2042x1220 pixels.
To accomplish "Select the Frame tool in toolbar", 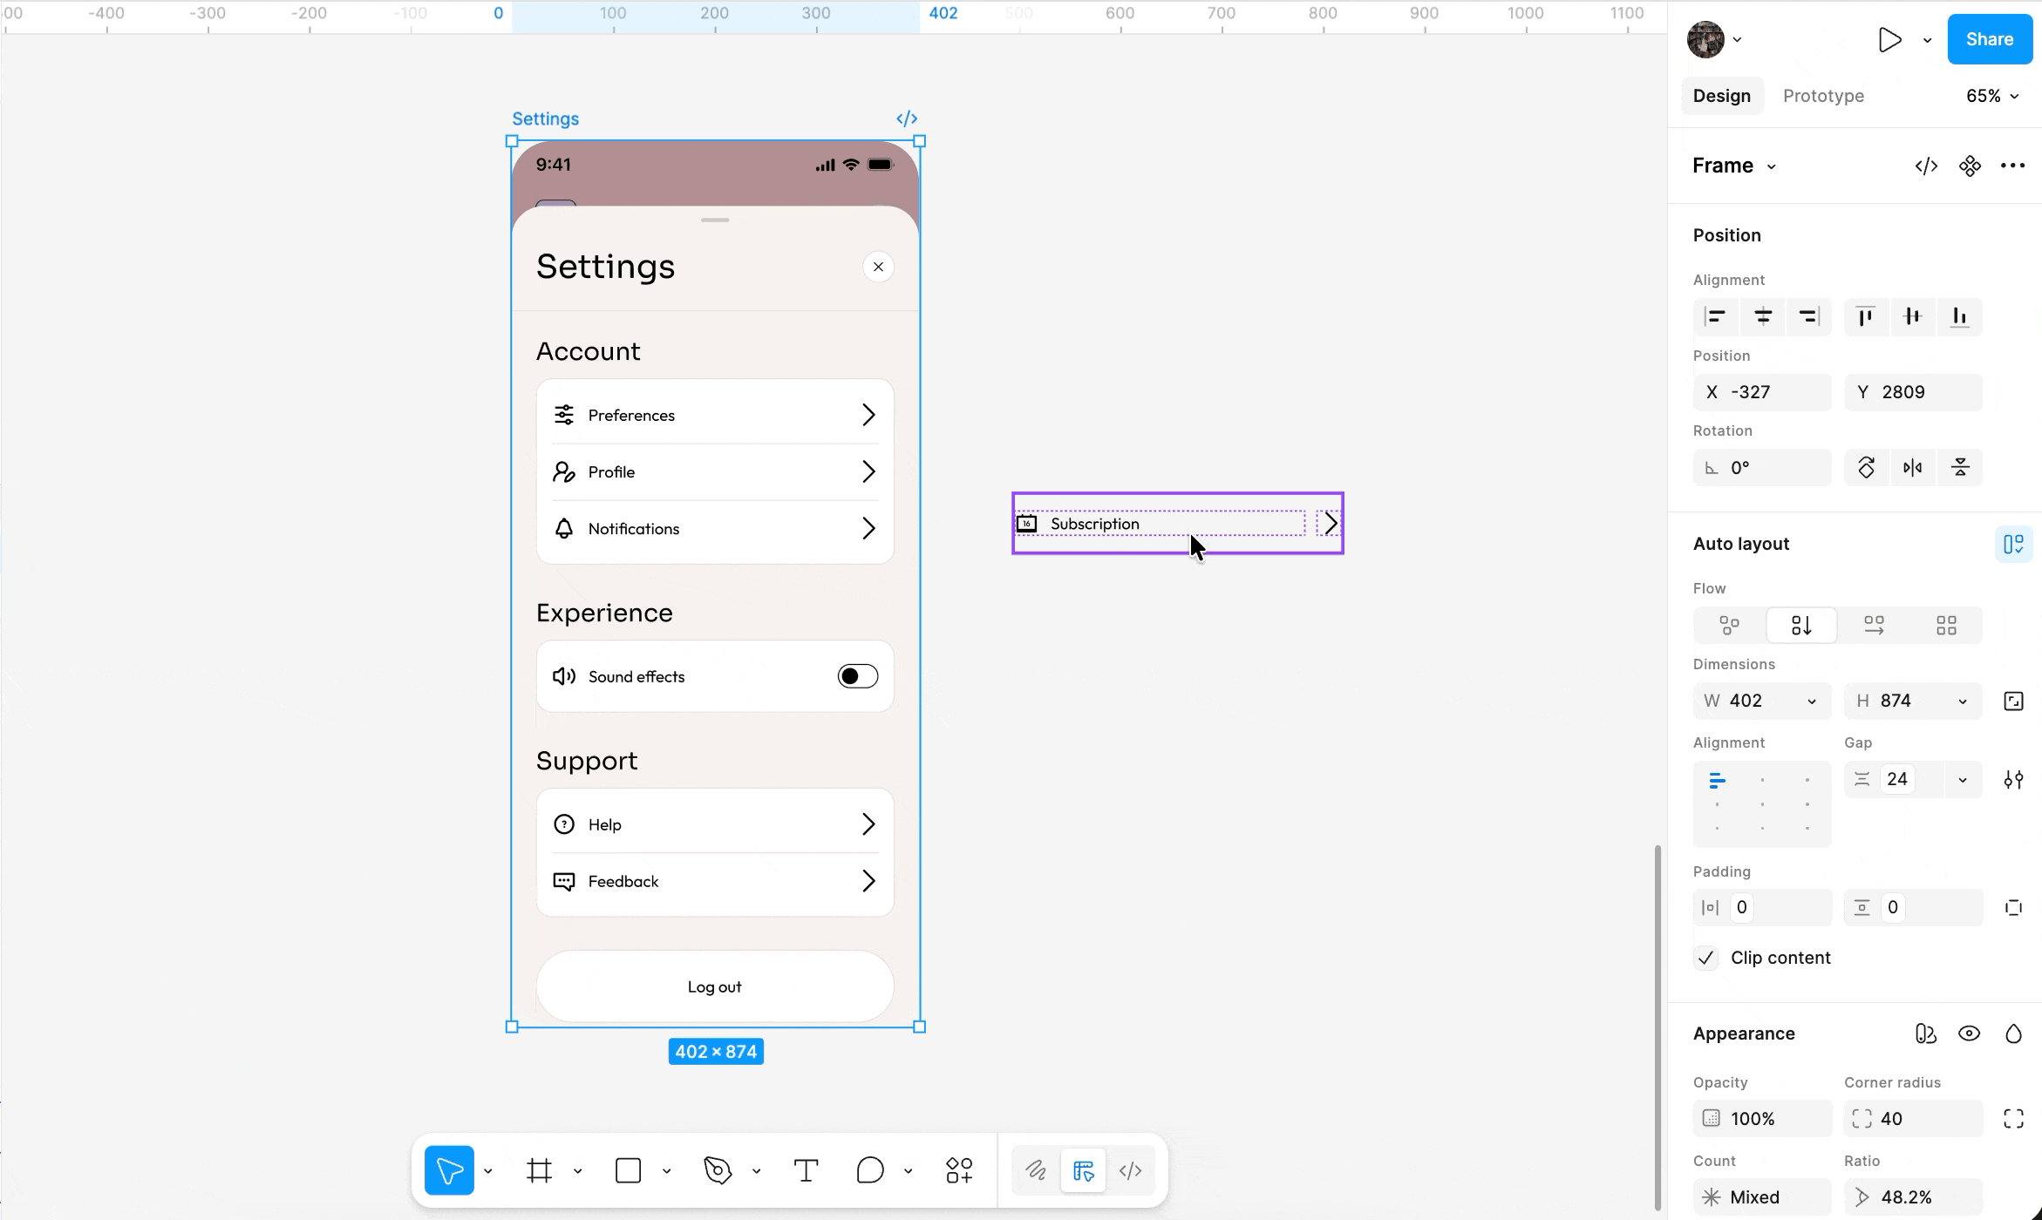I will (539, 1170).
